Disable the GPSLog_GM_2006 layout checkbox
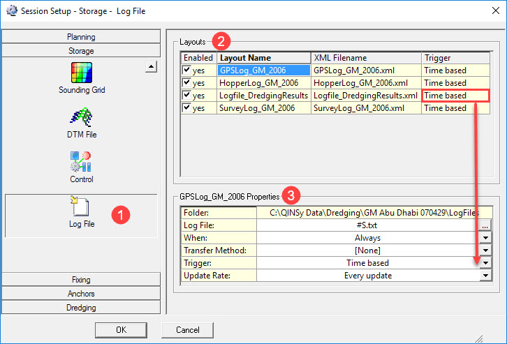Screen dimensions: 507x344 [x=186, y=70]
